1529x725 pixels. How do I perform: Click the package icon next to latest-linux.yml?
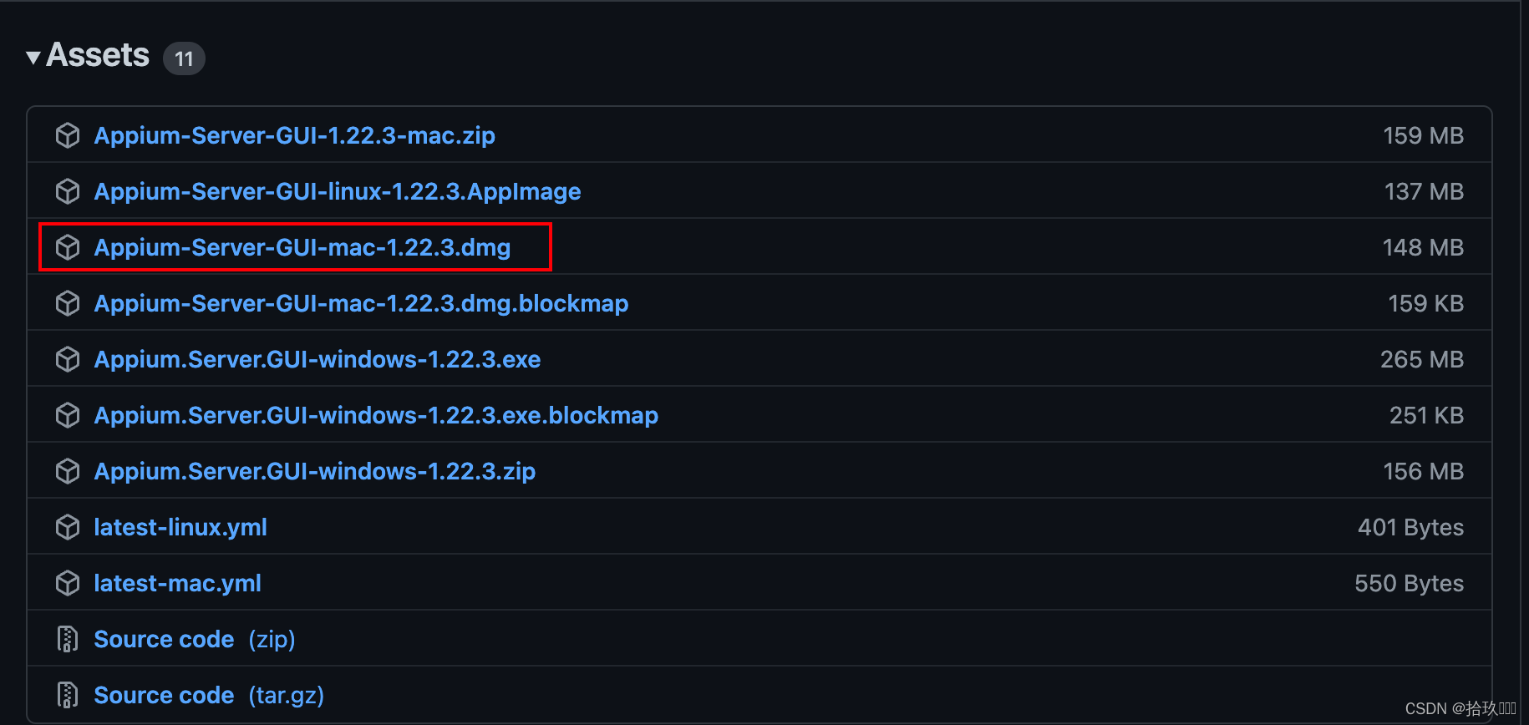click(67, 526)
